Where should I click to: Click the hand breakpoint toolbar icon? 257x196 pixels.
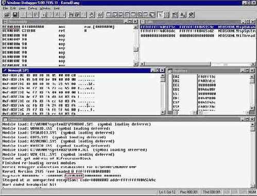pyautogui.click(x=92, y=15)
